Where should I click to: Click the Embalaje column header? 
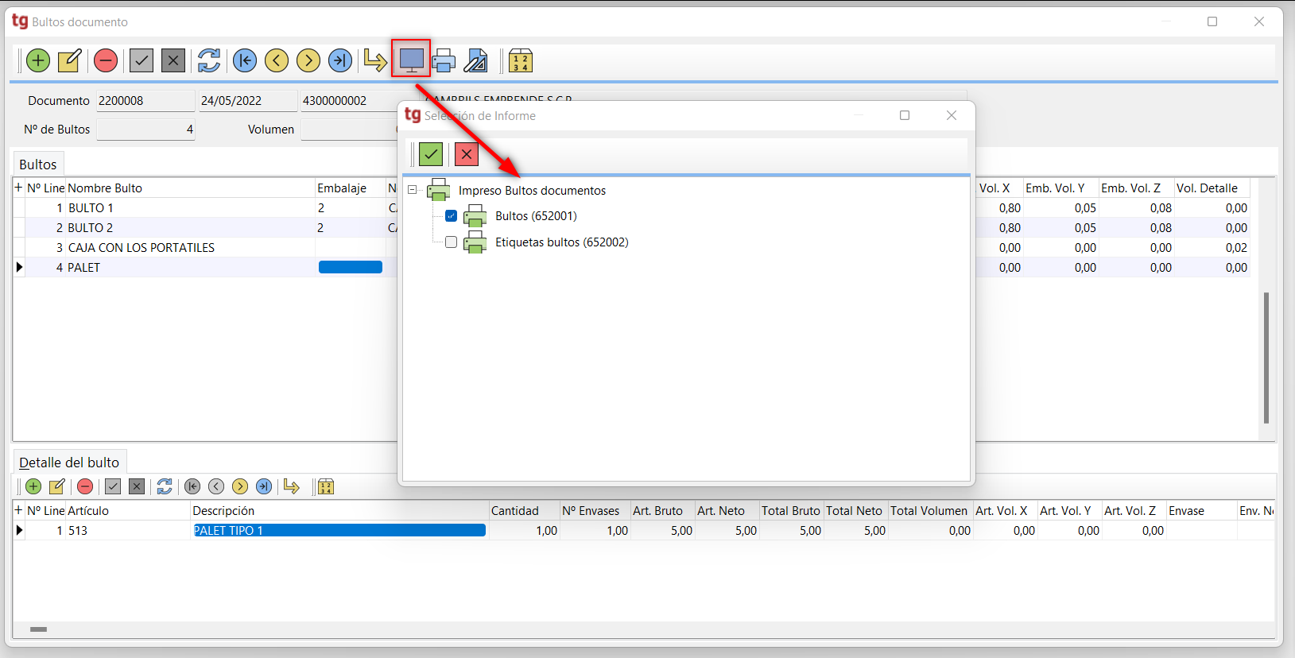351,188
